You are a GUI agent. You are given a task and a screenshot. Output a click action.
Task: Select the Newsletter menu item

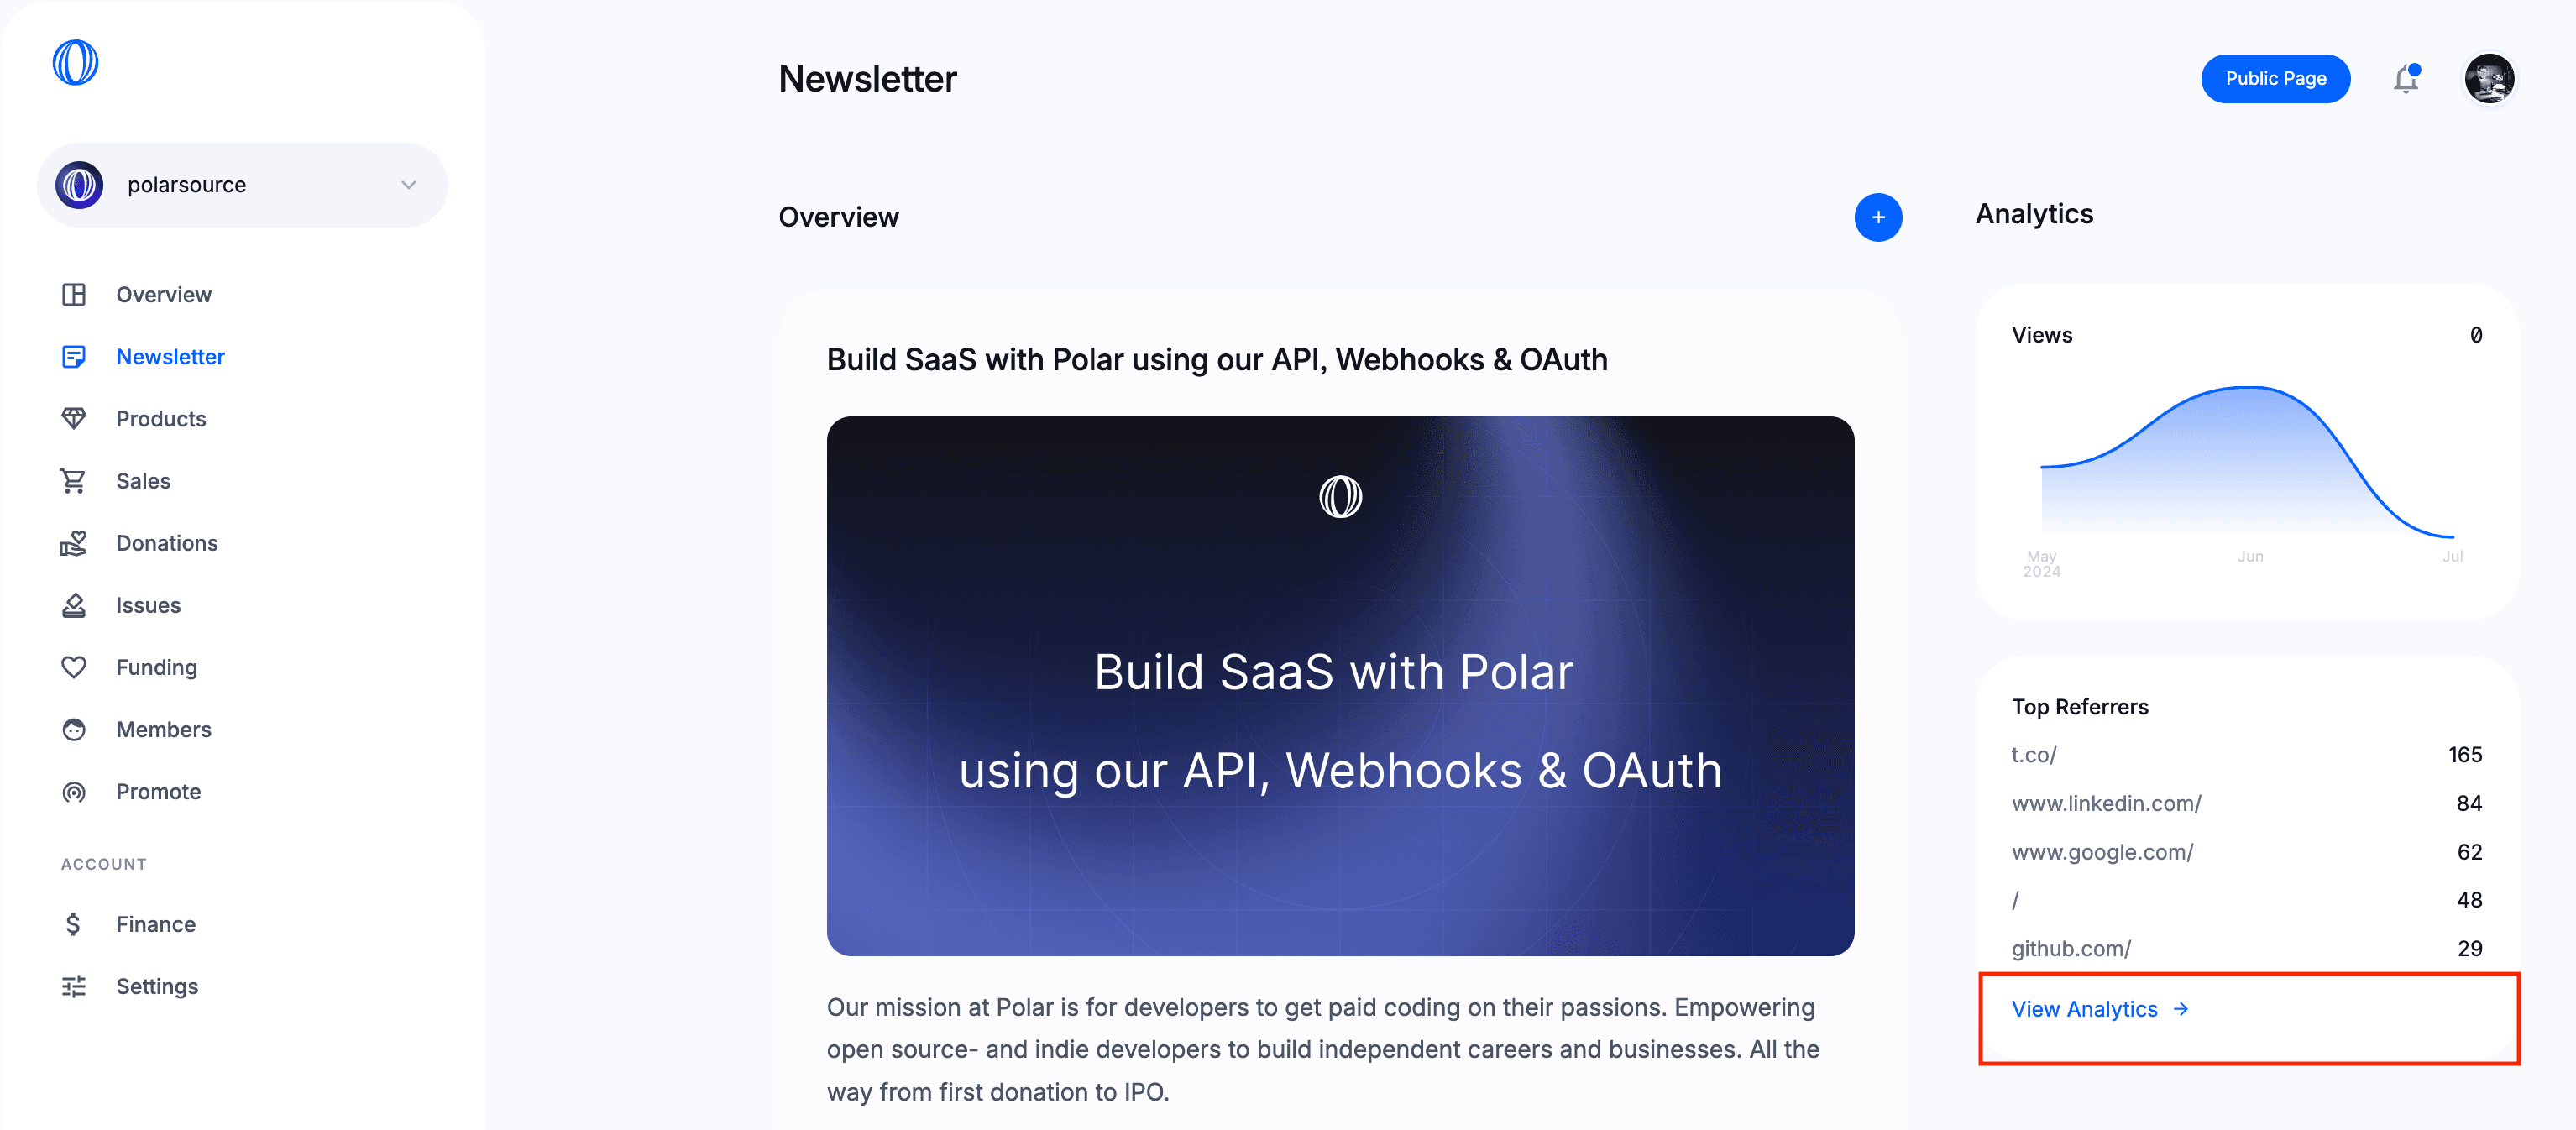[170, 355]
